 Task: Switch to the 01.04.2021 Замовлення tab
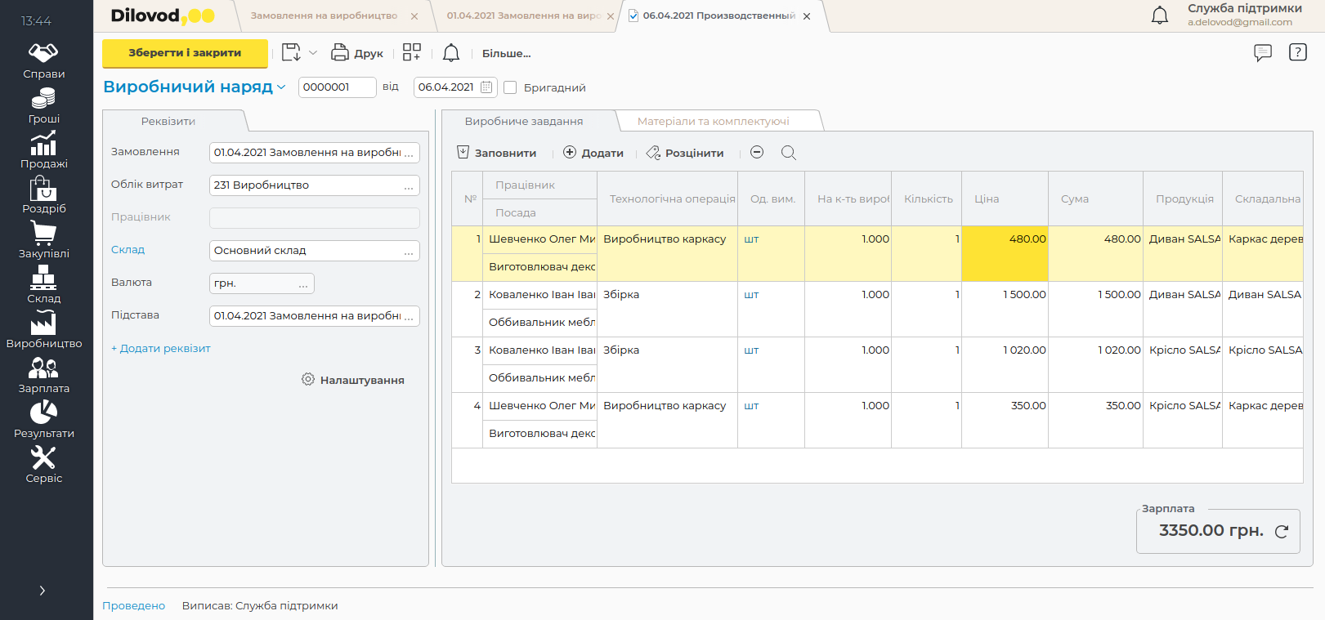click(x=523, y=16)
